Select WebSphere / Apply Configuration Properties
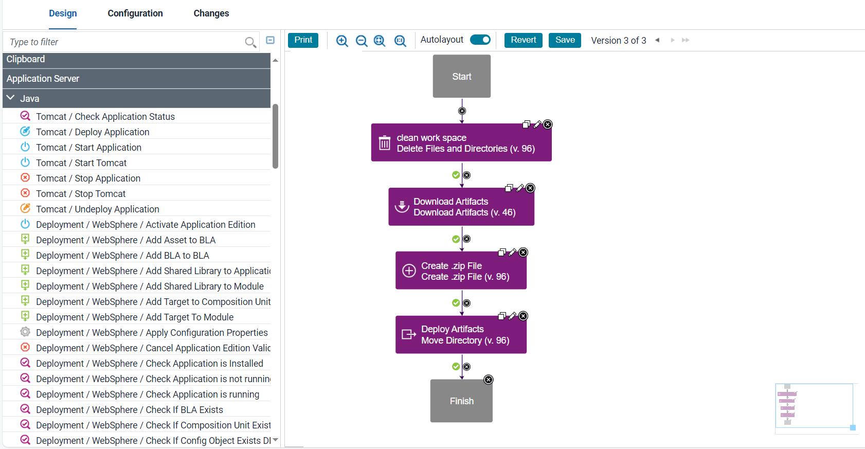 (152, 333)
